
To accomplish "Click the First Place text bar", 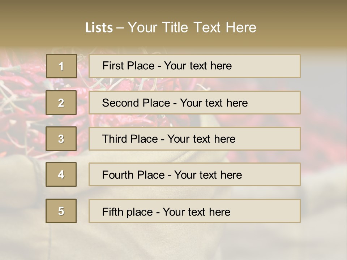I will [194, 66].
